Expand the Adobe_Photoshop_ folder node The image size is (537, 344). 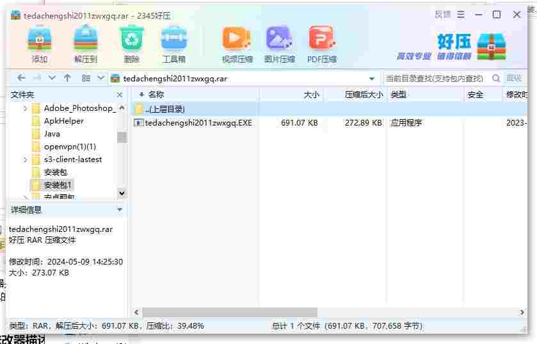tap(25, 109)
